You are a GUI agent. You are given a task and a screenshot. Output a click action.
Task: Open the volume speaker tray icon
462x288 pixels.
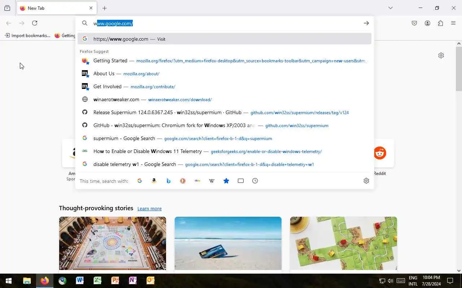391,281
